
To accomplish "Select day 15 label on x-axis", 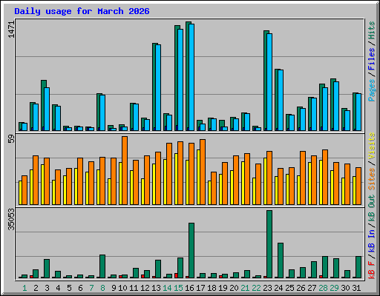I will [x=178, y=288].
